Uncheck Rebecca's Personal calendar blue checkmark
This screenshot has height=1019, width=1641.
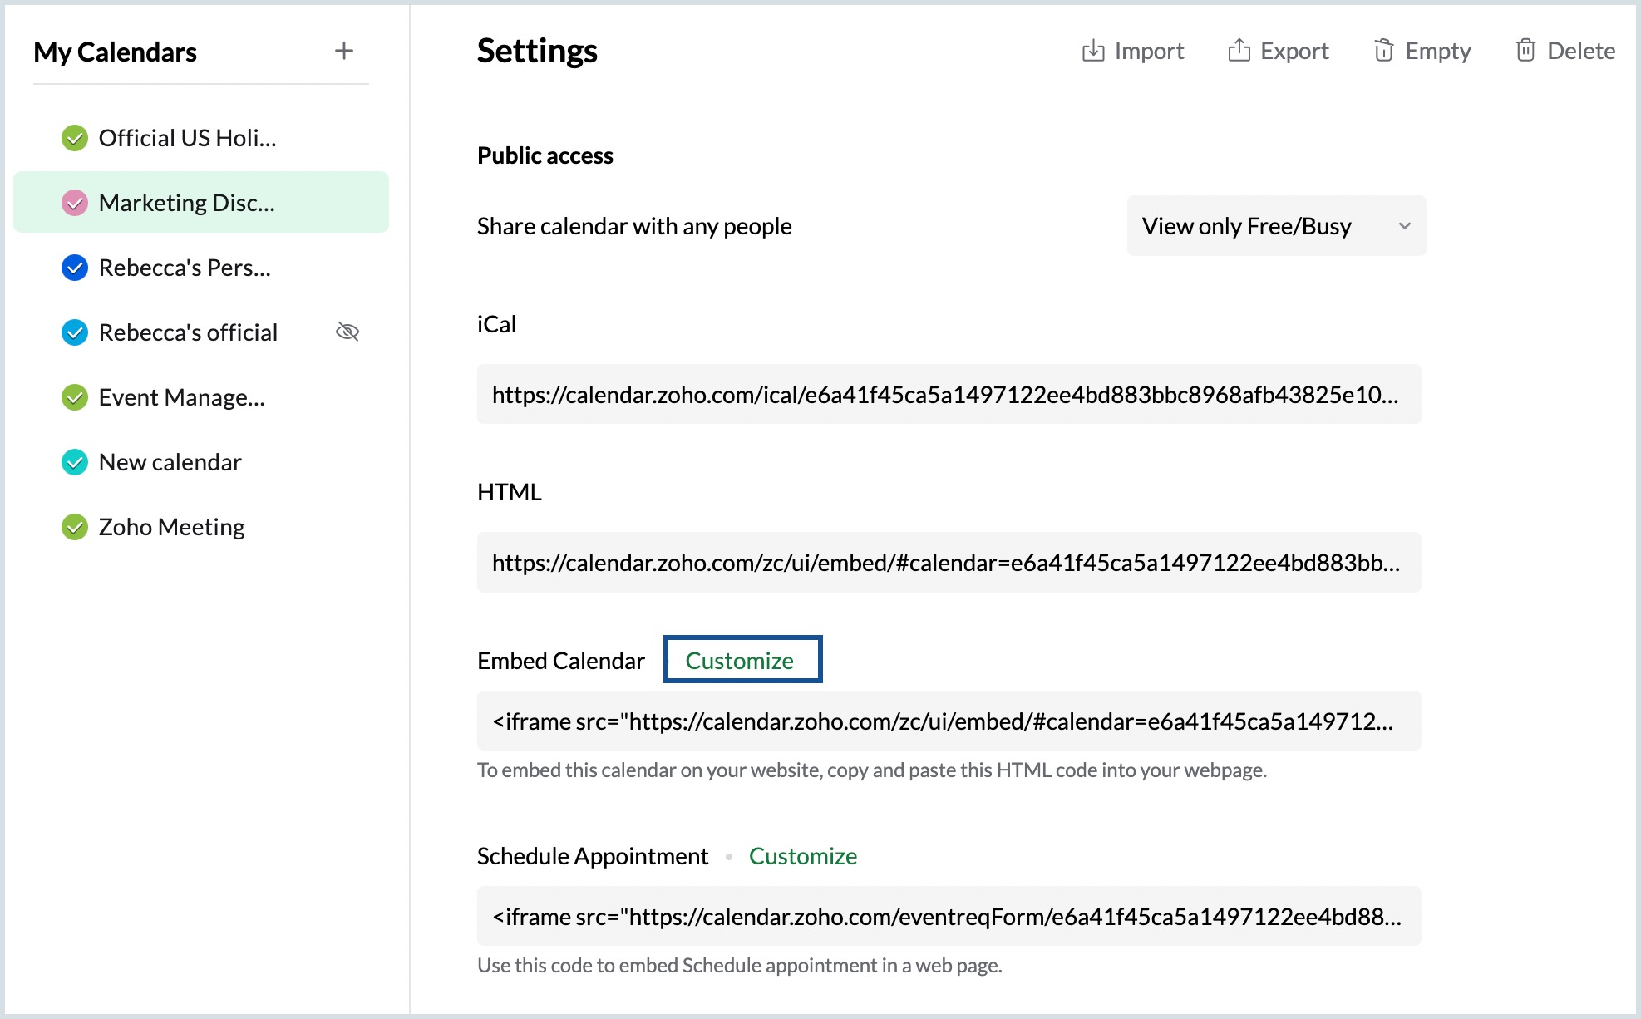(x=75, y=268)
